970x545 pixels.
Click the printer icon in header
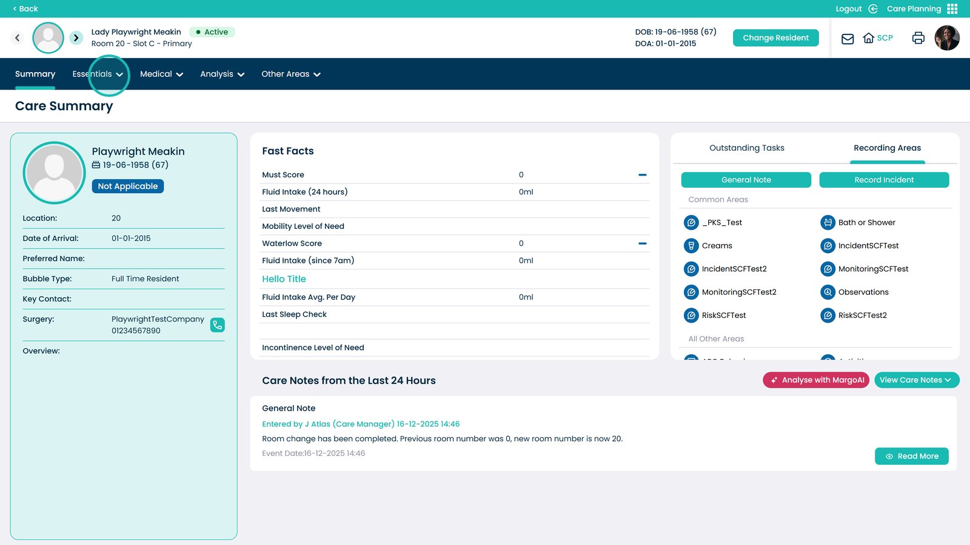pos(918,38)
